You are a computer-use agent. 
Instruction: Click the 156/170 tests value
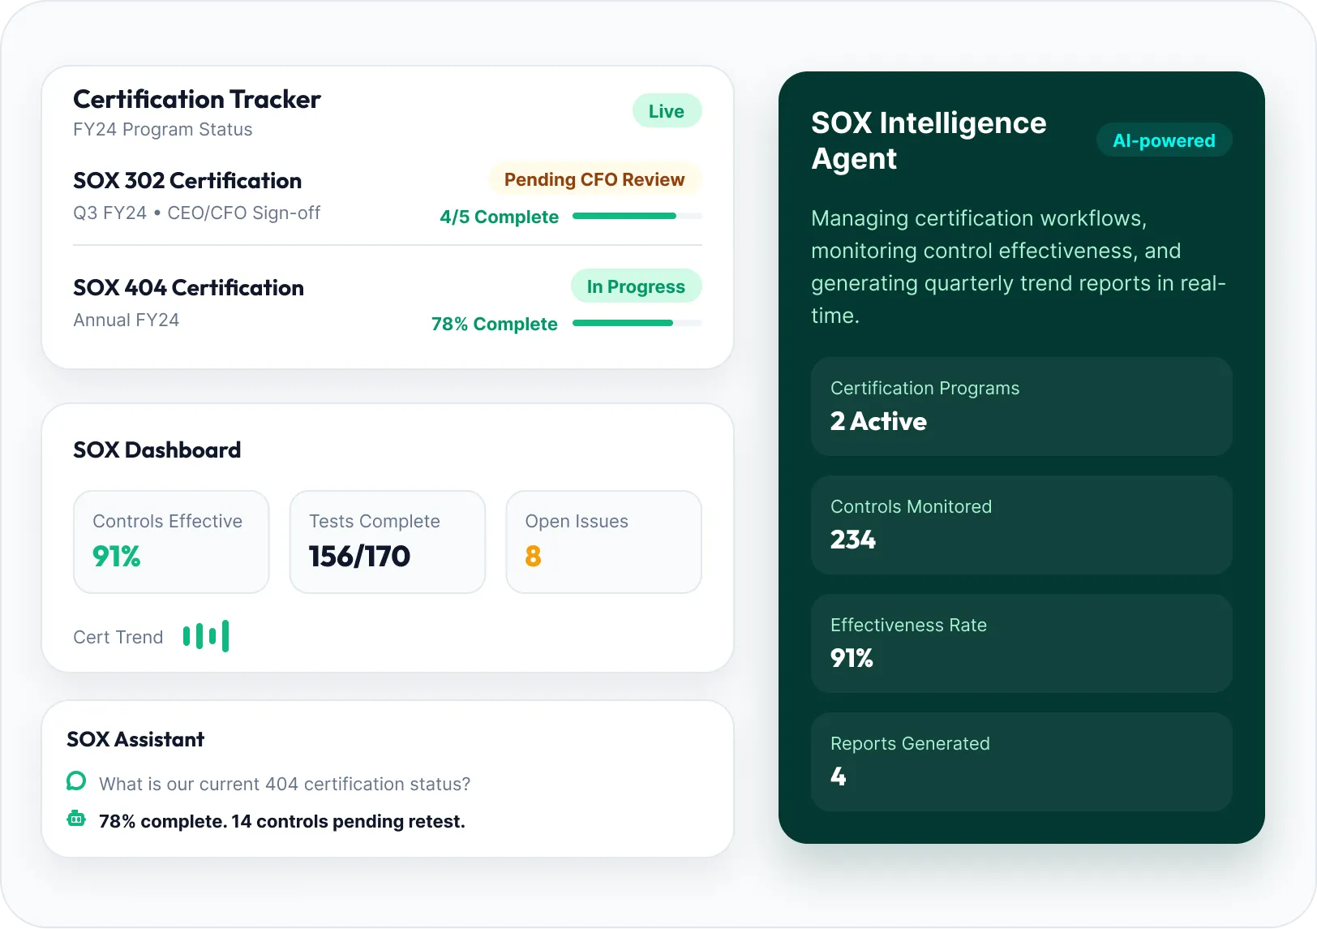[359, 556]
